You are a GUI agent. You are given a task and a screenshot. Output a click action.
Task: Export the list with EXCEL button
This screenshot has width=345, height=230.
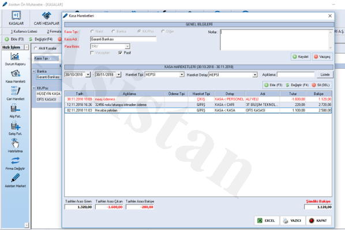267,221
